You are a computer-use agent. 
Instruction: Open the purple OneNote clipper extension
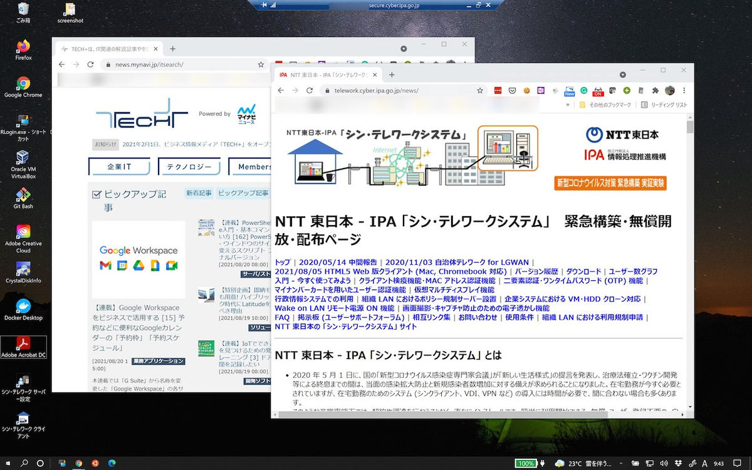click(541, 90)
